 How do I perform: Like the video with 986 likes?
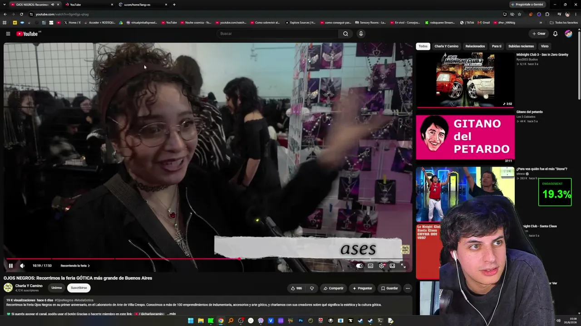[296, 288]
